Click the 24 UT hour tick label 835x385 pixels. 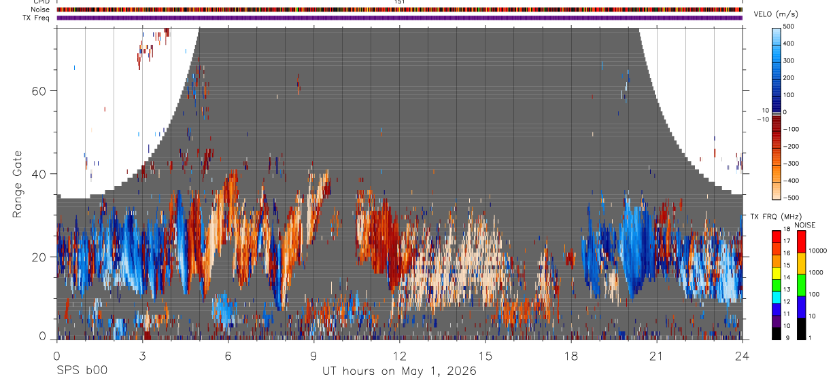point(742,356)
